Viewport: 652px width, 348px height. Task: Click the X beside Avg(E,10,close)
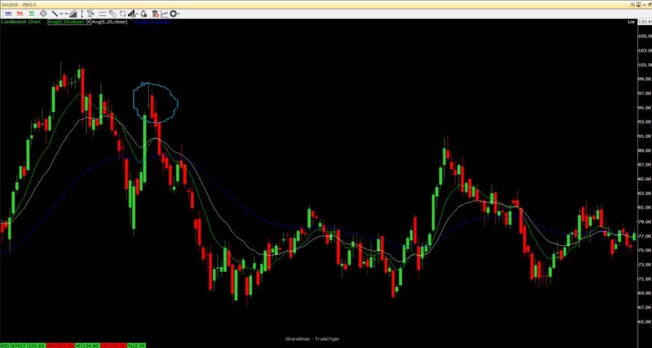[x=89, y=22]
